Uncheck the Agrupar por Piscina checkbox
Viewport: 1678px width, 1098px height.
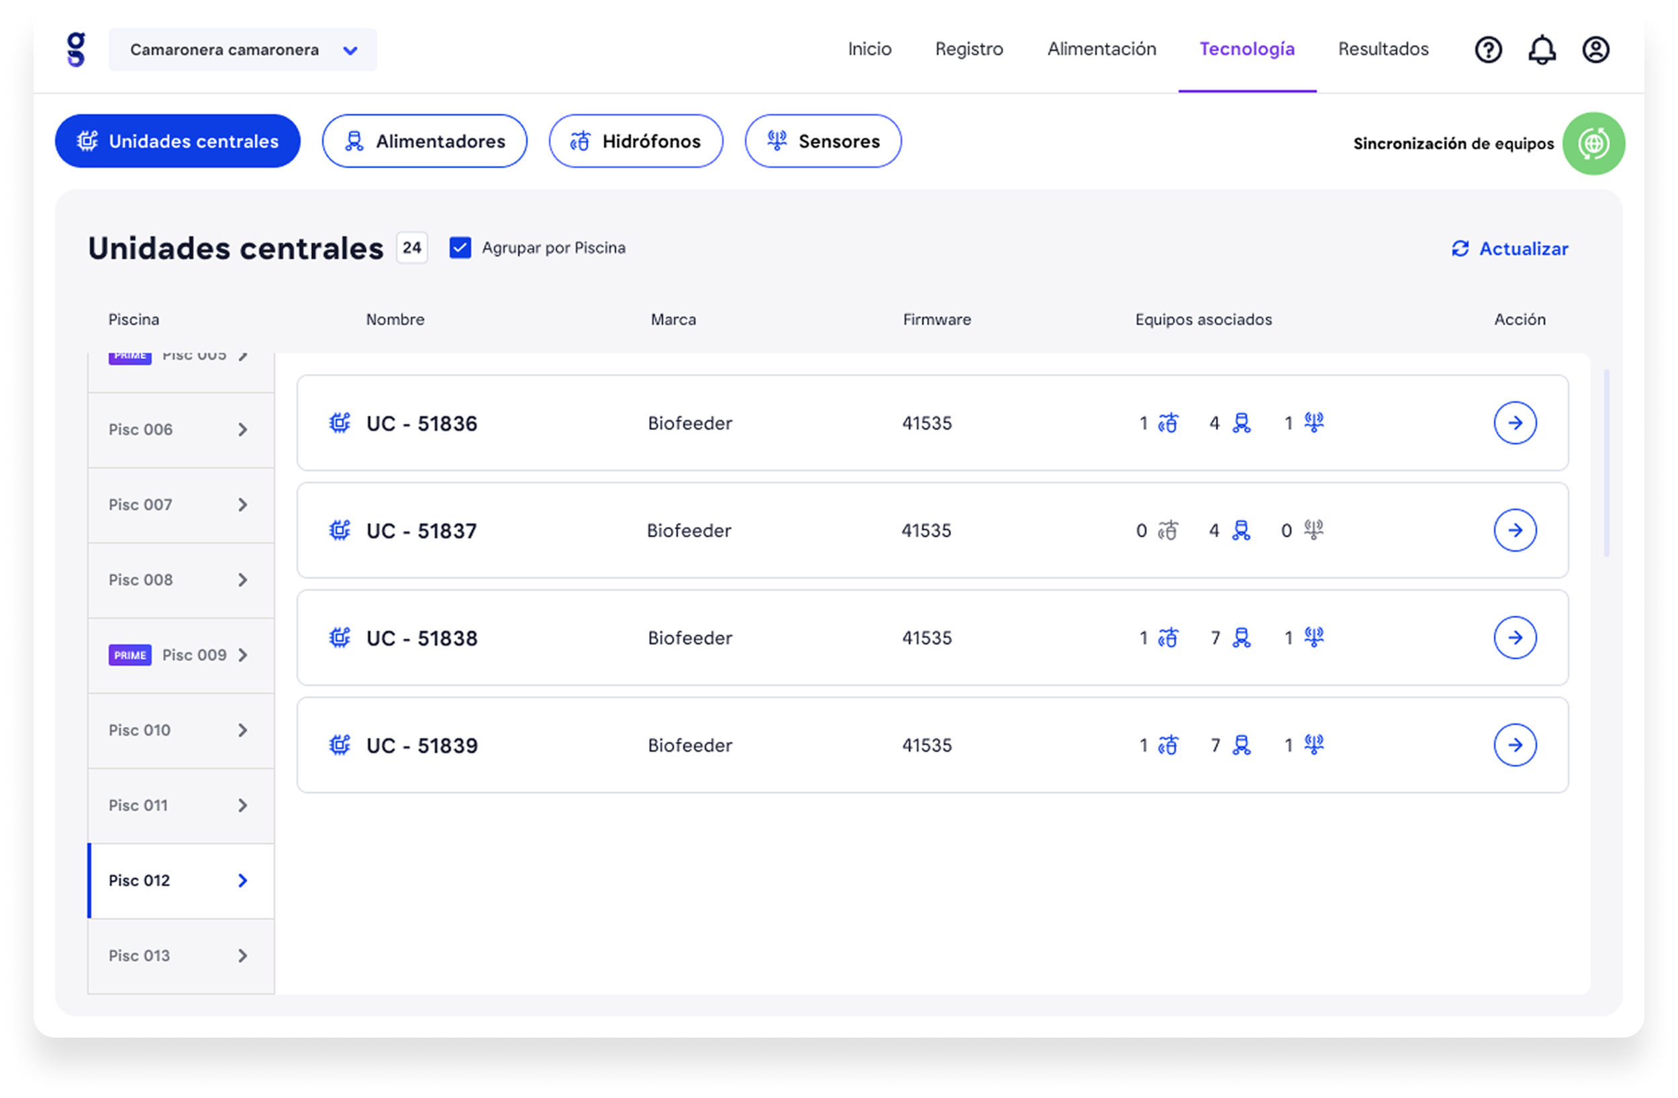[460, 248]
